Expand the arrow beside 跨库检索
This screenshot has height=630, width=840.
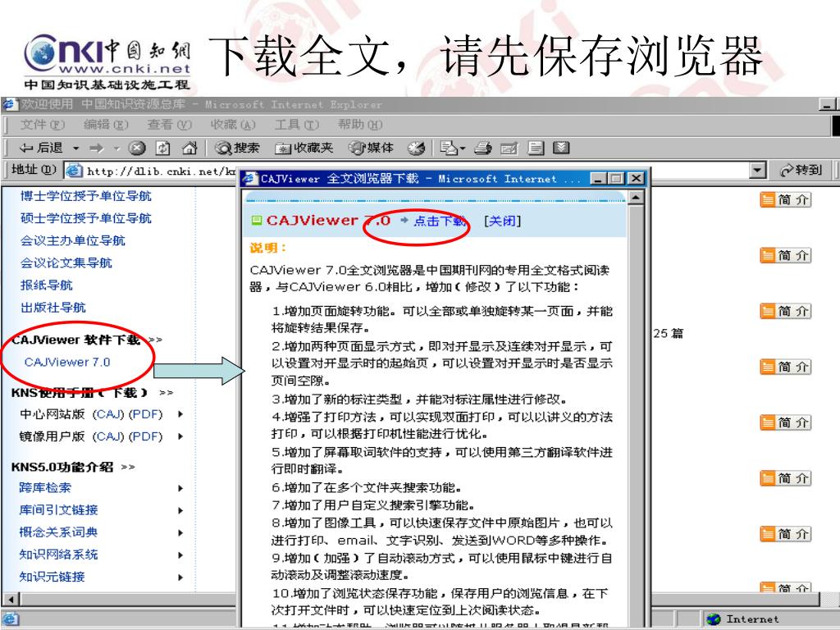180,489
